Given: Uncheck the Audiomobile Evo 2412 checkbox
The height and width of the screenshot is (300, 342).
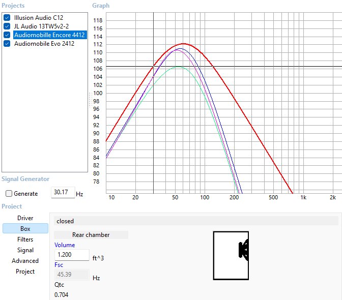Looking at the screenshot, I should click(7, 44).
